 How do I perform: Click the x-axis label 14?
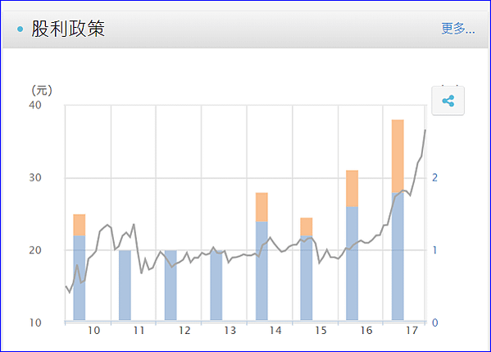[275, 331]
